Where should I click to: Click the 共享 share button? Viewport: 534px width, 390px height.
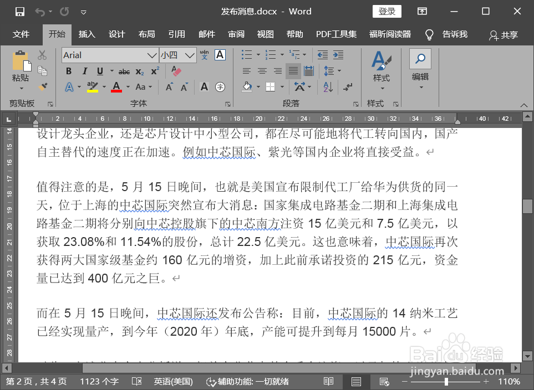pyautogui.click(x=504, y=35)
